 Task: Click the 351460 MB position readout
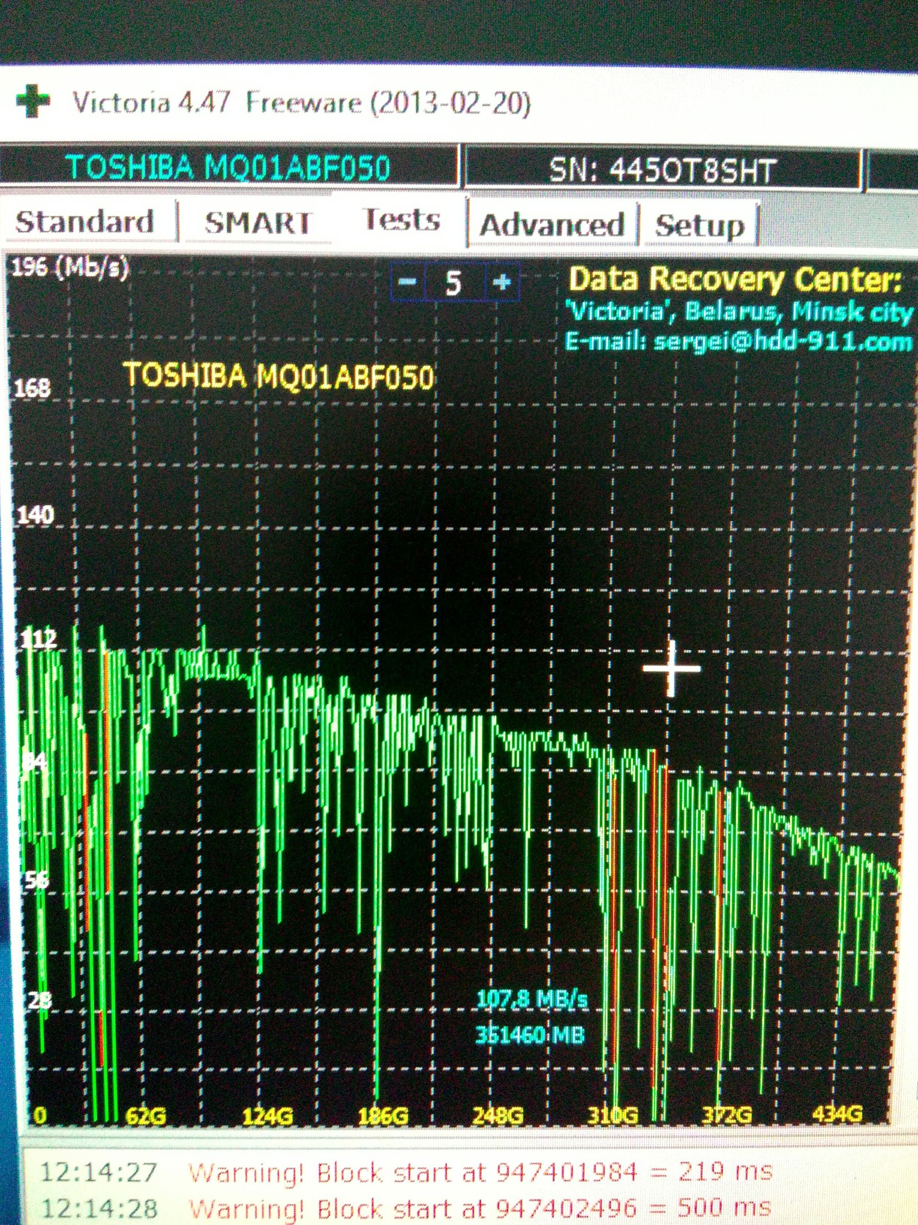(530, 1035)
